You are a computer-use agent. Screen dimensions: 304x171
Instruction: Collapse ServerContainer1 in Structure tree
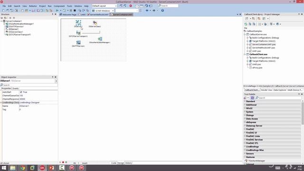(x=1, y=21)
